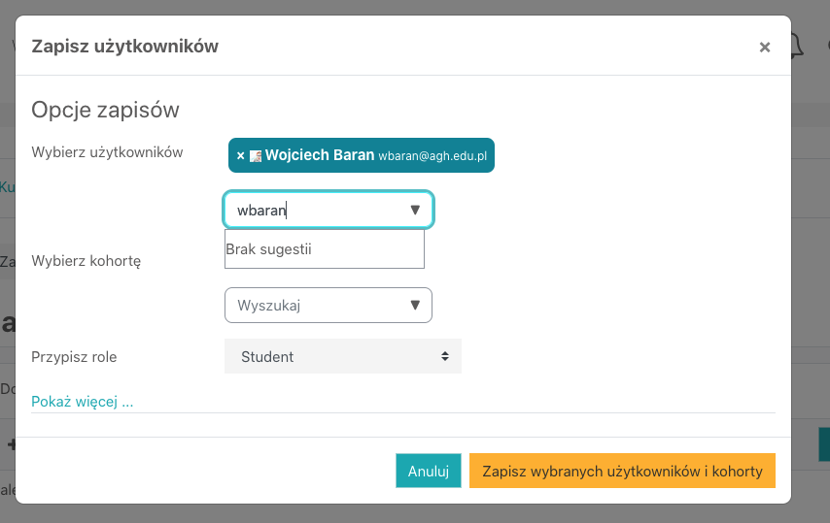Click the up-down arrows on role select
Image resolution: width=830 pixels, height=523 pixels.
[445, 357]
